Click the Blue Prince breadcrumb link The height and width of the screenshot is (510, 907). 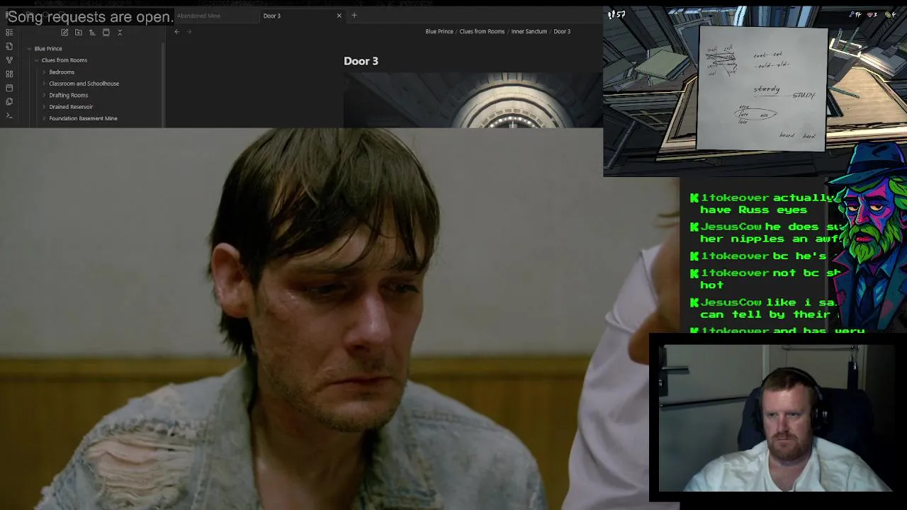tap(439, 31)
